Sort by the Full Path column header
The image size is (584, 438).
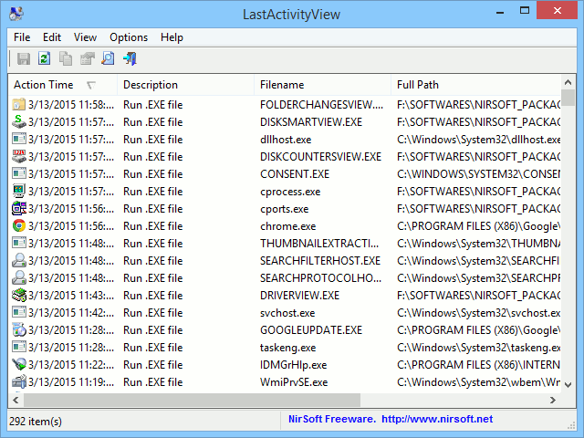(x=476, y=85)
